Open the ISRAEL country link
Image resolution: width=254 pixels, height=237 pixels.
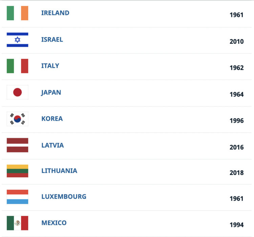[x=52, y=39]
